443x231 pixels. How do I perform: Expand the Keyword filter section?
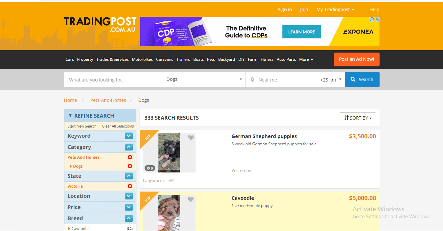[128, 136]
